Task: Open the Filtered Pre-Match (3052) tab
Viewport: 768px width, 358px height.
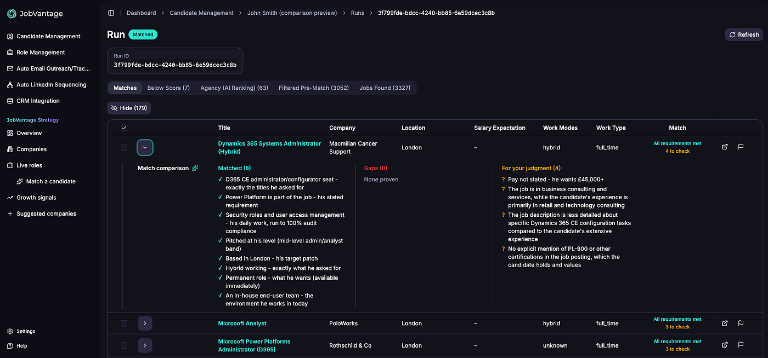Action: 314,88
